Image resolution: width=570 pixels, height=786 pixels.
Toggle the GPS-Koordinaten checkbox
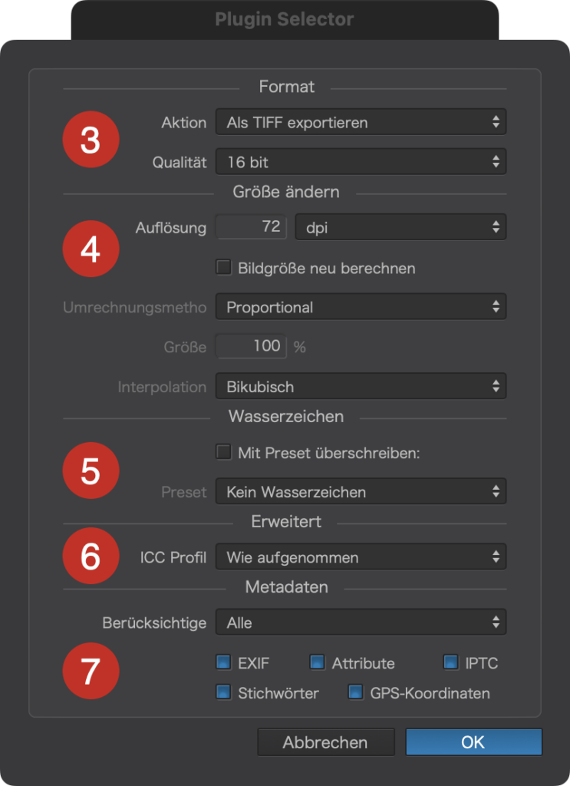coord(356,692)
